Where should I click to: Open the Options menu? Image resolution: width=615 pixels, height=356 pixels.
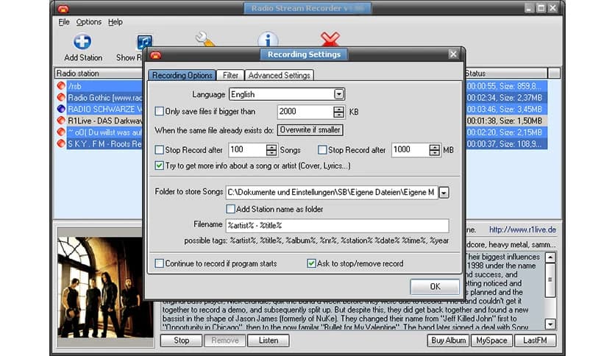(88, 22)
